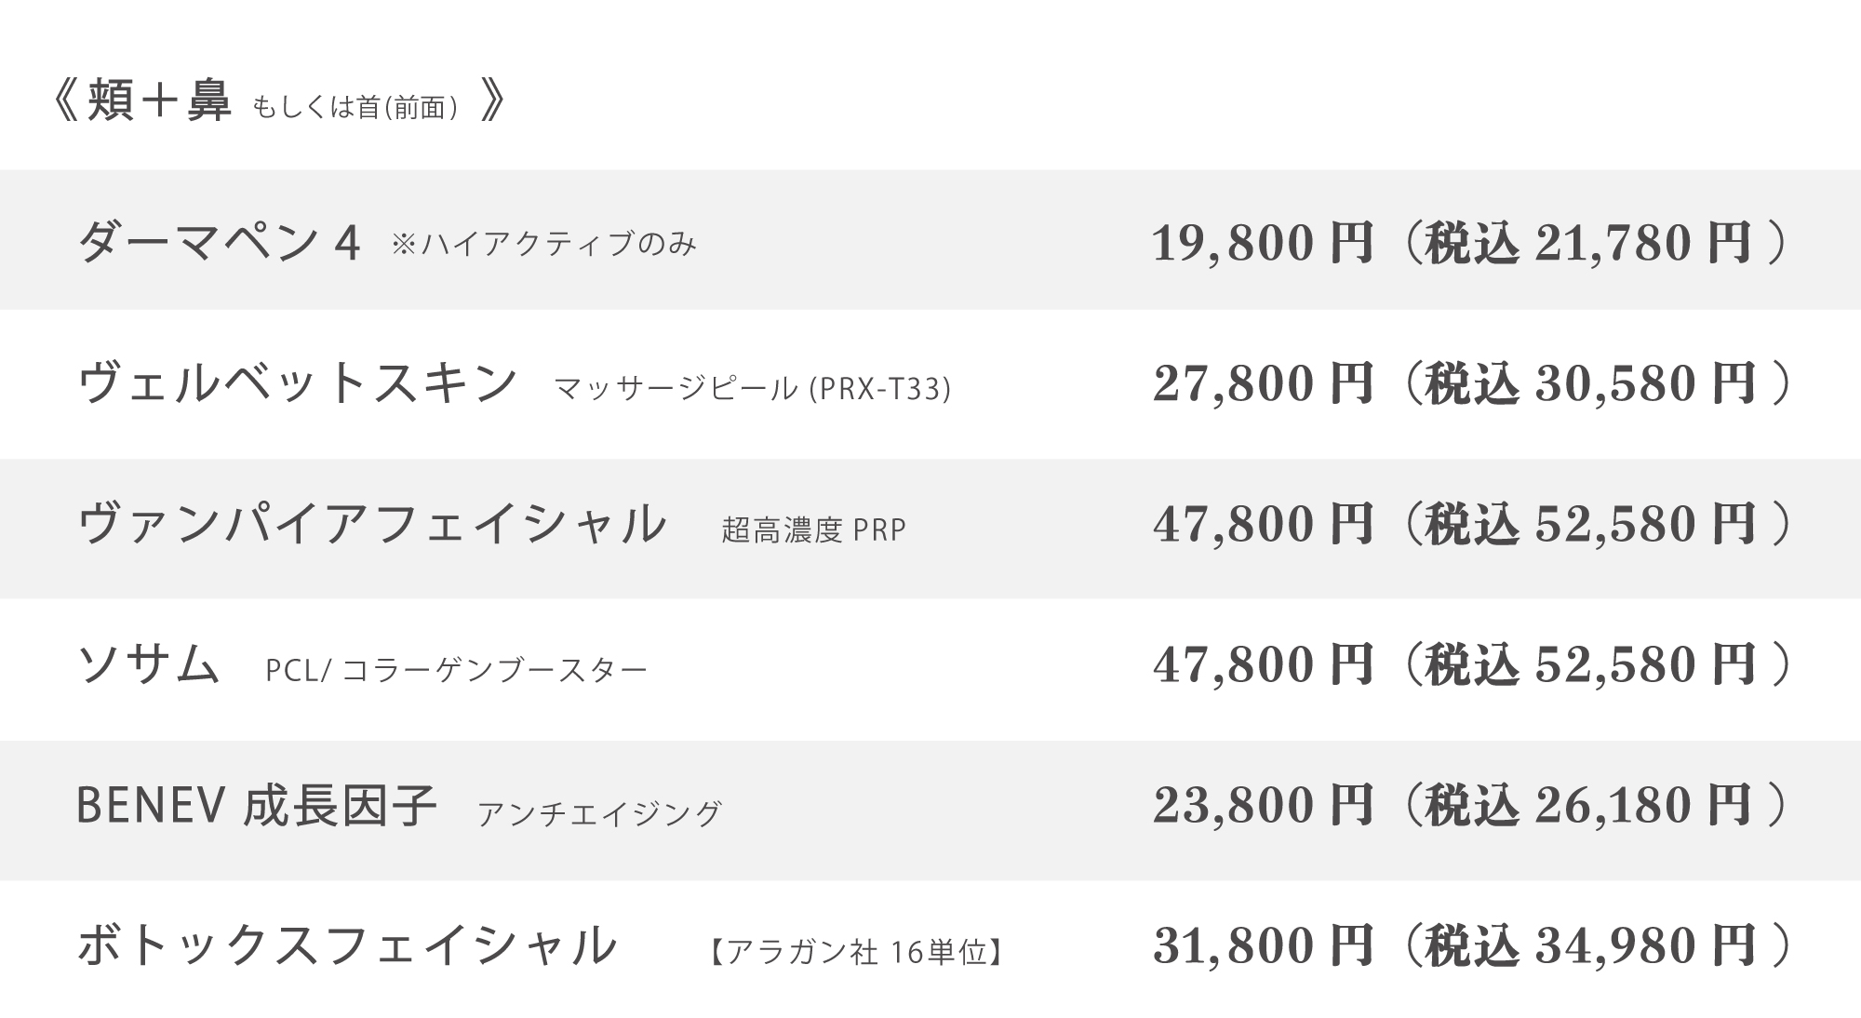
Task: Select the ヴェルベットスキン treatment name
Action: click(297, 383)
